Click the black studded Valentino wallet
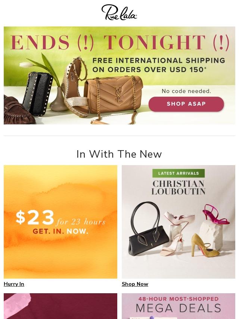 coord(38,94)
